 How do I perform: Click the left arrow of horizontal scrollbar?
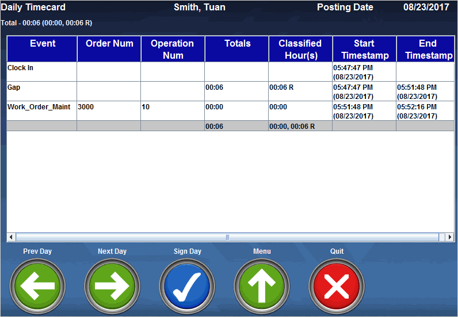pyautogui.click(x=11, y=237)
